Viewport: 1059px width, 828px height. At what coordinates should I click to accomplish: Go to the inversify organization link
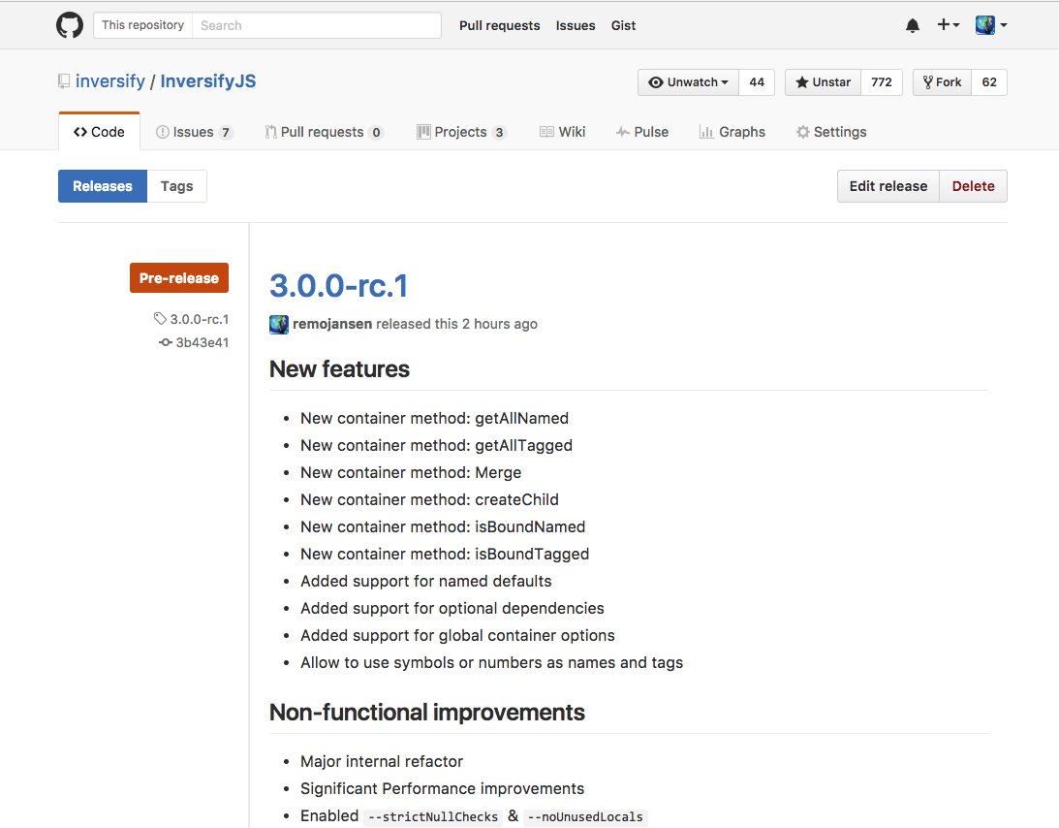pyautogui.click(x=110, y=81)
